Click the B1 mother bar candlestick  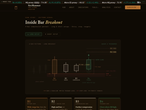coord(55,67)
